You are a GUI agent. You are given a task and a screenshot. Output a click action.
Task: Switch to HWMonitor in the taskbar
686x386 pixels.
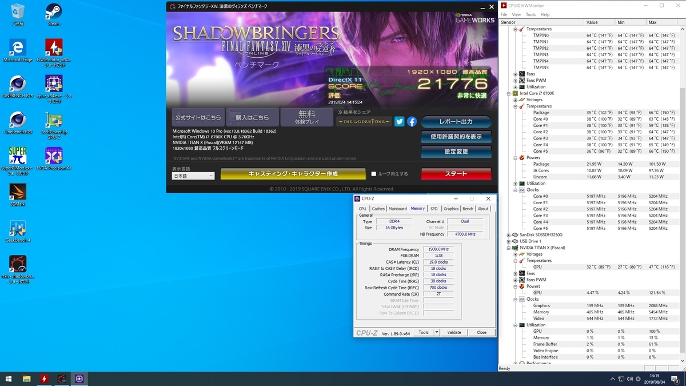[44, 379]
